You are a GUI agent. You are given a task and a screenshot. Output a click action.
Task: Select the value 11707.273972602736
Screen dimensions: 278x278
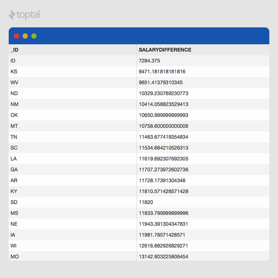pos(163,170)
